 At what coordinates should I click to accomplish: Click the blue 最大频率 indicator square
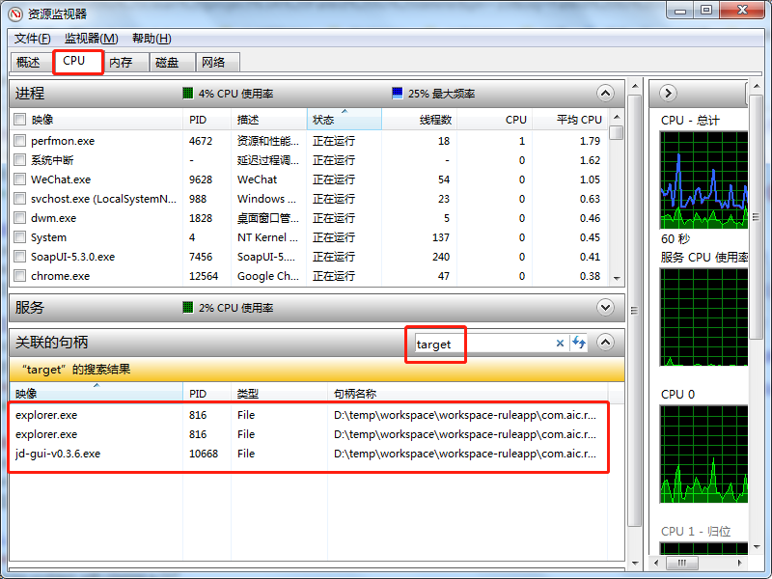pyautogui.click(x=396, y=94)
